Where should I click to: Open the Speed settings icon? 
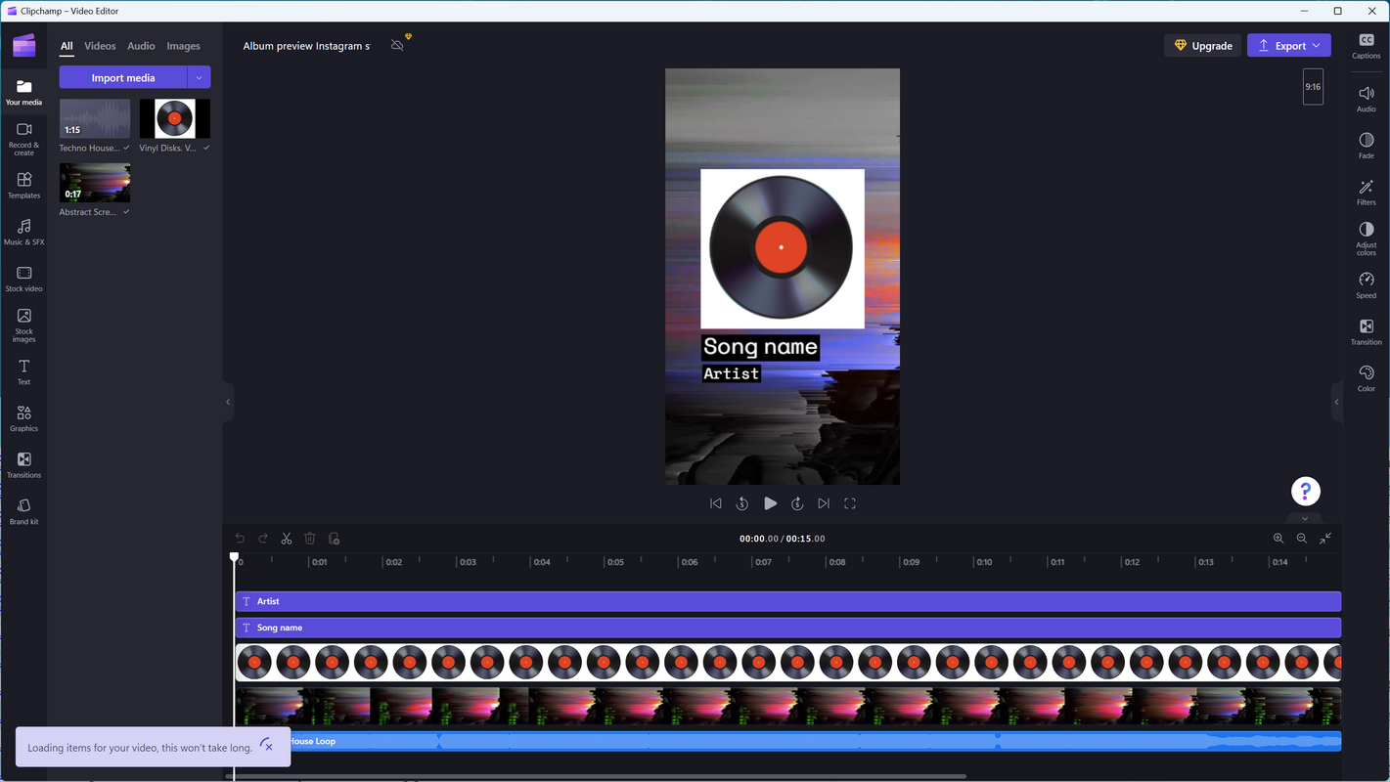click(x=1366, y=284)
